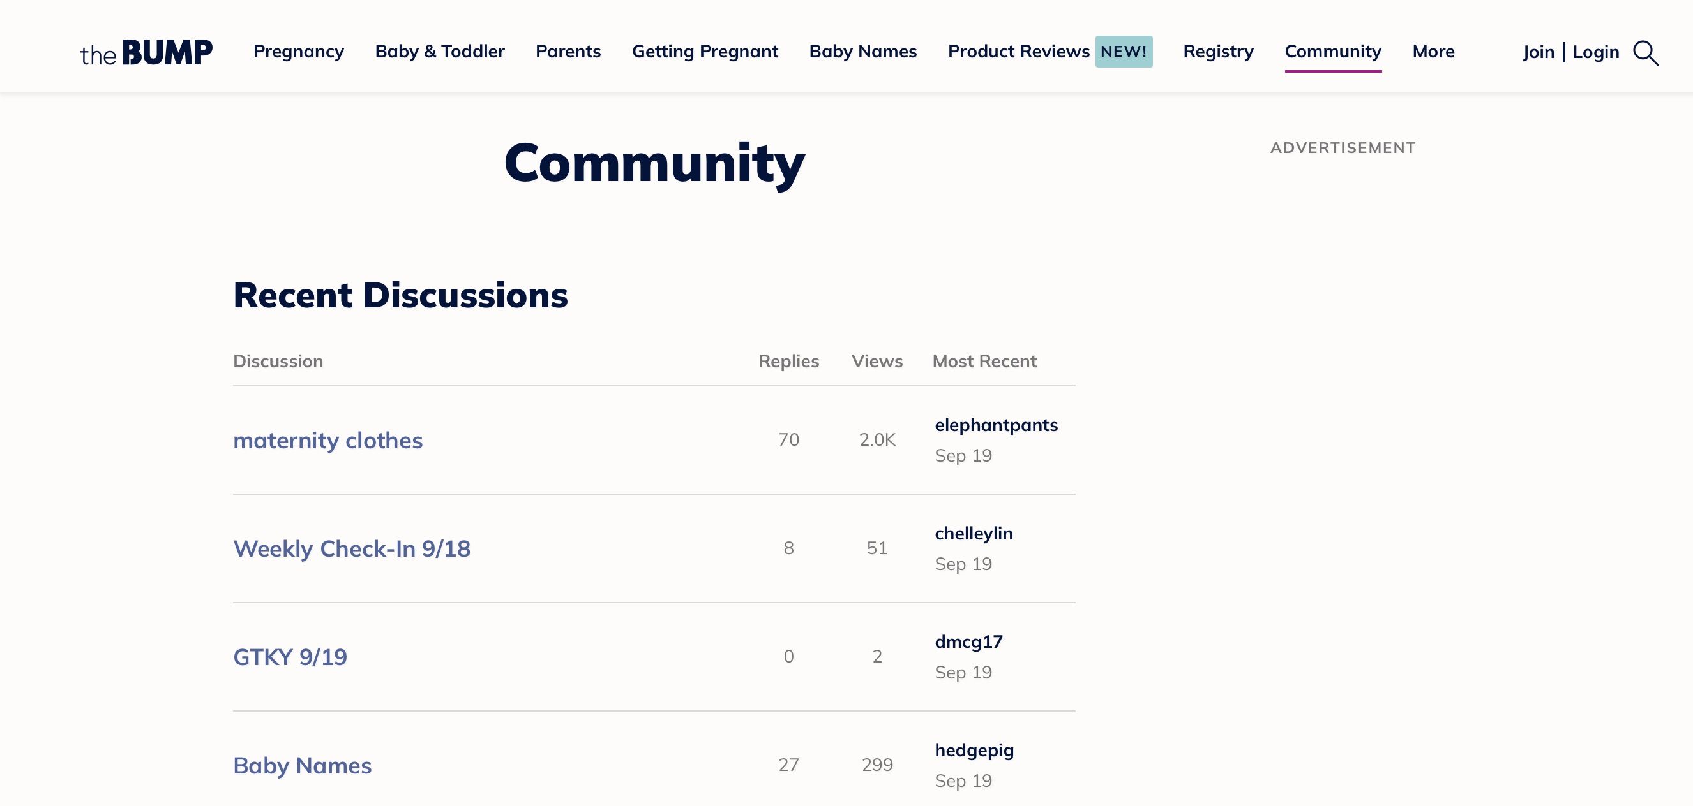The height and width of the screenshot is (806, 1693).
Task: Open the Baby Names discussion thread
Action: [x=303, y=765]
